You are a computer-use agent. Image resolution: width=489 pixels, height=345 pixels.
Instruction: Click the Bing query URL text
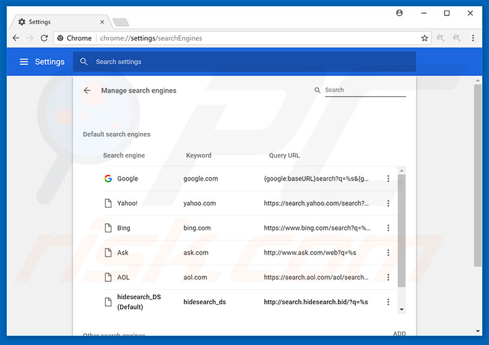[317, 228]
